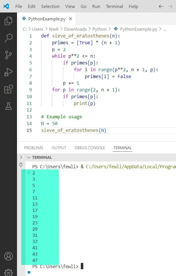Open the Testing flask icon
Image resolution: width=176 pixels, height=276 pixels.
(x=9, y=106)
